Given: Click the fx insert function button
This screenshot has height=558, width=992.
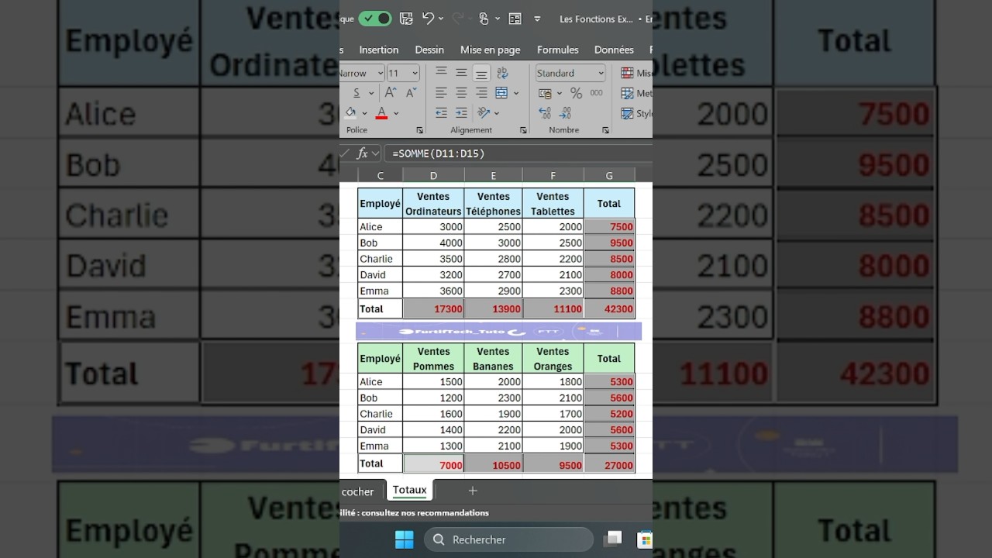Looking at the screenshot, I should click(x=362, y=153).
